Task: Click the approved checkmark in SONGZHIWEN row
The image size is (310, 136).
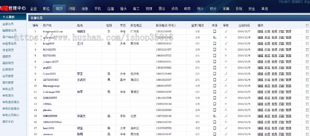Action: coord(226,116)
